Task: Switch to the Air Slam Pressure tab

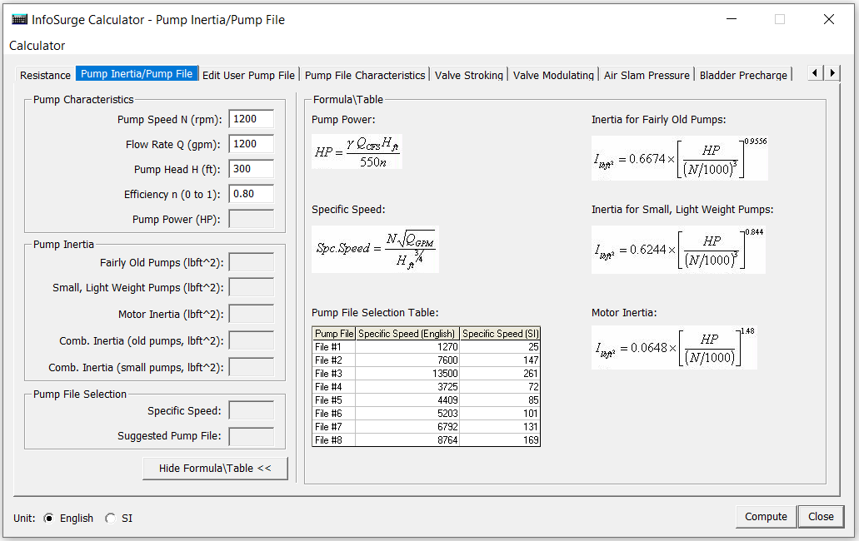Action: [647, 74]
